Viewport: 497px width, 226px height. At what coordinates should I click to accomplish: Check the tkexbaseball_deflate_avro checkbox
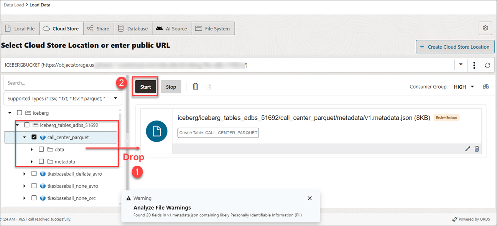pos(34,174)
